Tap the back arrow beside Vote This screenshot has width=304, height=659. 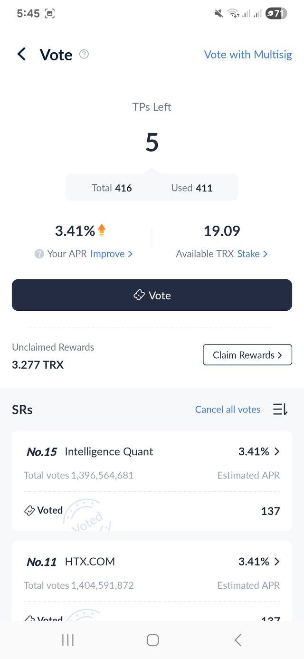coord(22,55)
